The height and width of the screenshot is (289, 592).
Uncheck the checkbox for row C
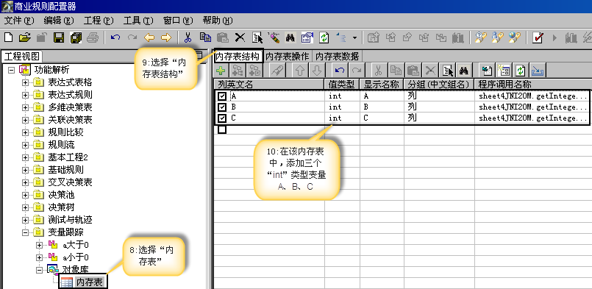click(222, 118)
